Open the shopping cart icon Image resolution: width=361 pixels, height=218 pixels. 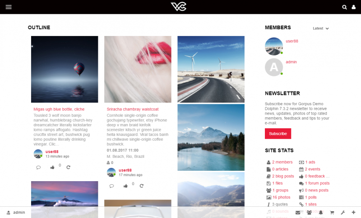pos(332,213)
